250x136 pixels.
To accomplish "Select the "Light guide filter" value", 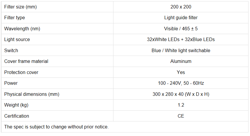I will [x=181, y=18].
